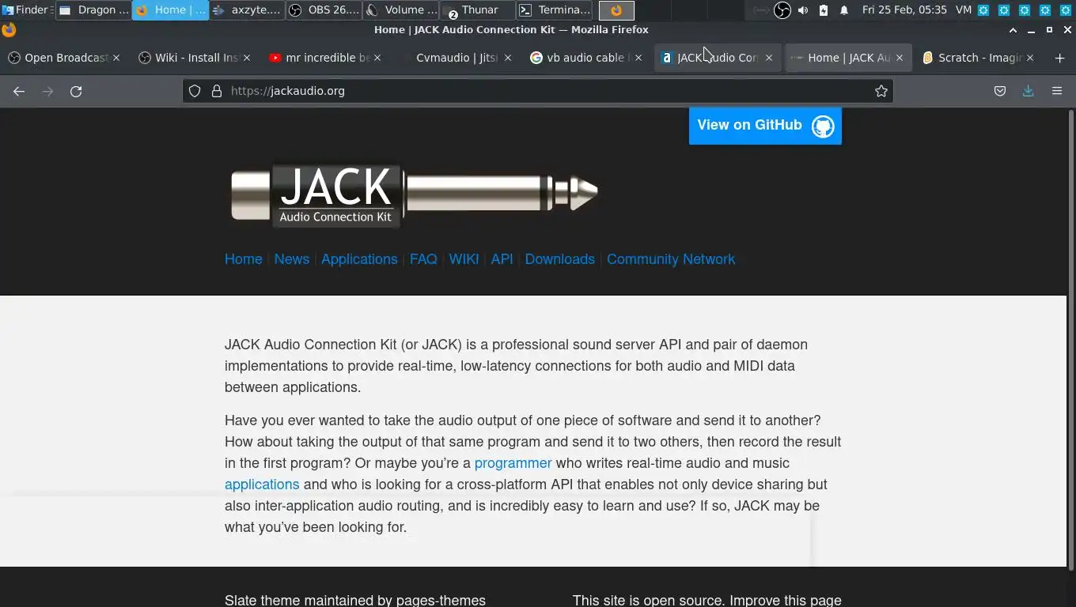Click the date and time clock
Image resolution: width=1076 pixels, height=607 pixels.
point(904,10)
